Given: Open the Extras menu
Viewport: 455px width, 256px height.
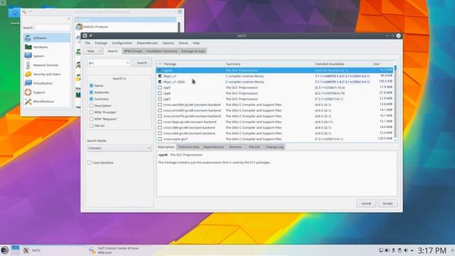Looking at the screenshot, I should point(183,43).
